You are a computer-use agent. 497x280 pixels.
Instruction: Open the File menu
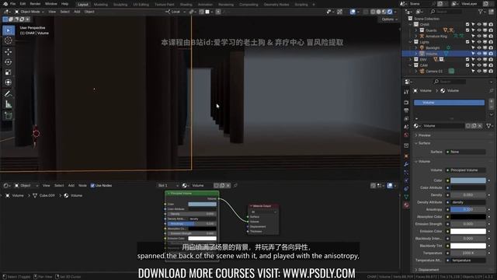[12, 4]
